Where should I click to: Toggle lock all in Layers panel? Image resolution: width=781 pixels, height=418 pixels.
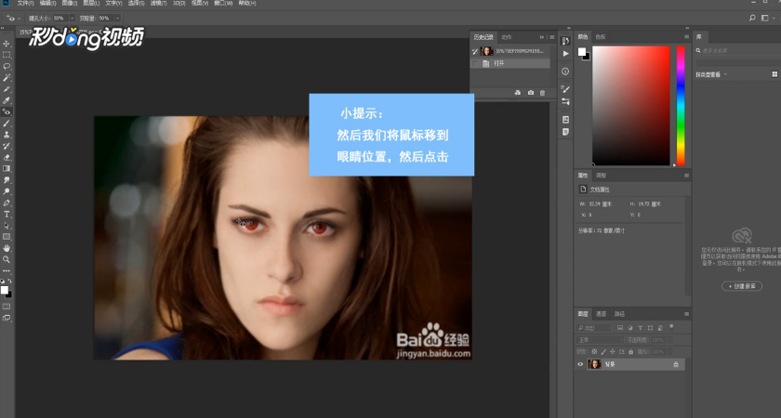pos(631,351)
